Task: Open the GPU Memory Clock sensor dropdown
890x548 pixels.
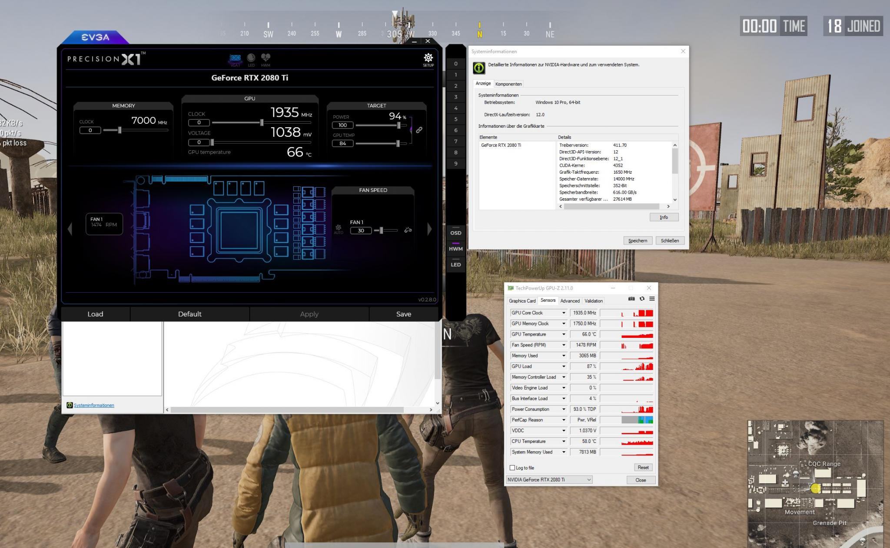Action: click(x=564, y=324)
